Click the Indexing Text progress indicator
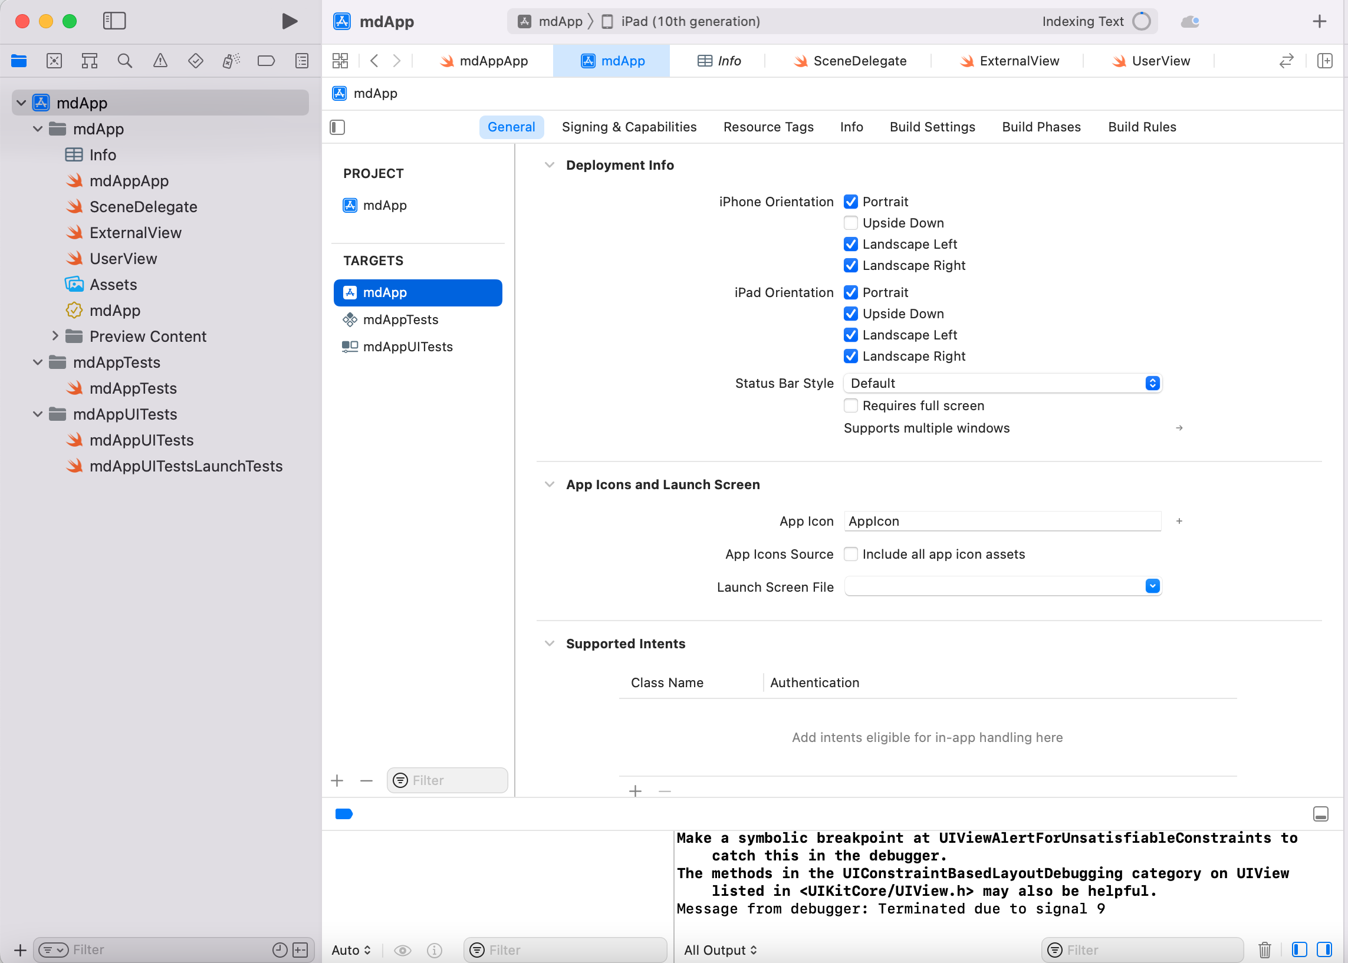 pos(1141,21)
